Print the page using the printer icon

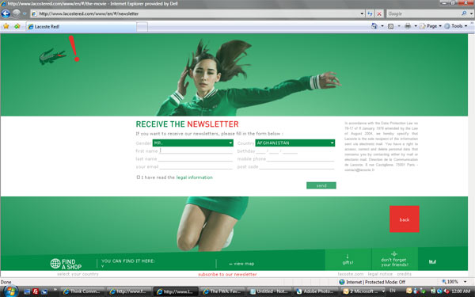pos(408,26)
